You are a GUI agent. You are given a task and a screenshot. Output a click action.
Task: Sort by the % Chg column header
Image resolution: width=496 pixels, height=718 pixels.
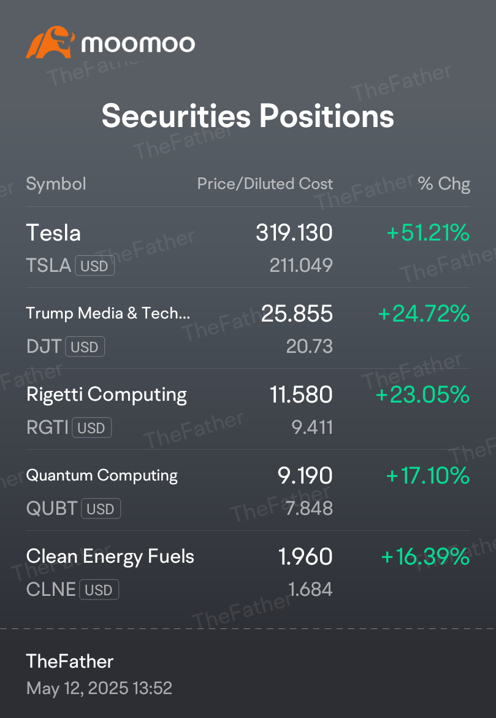444,183
